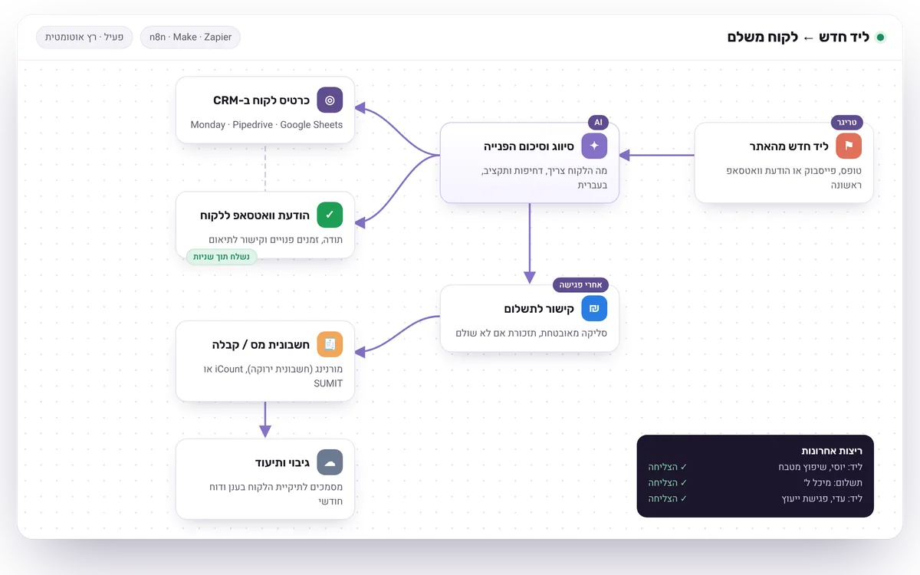920x575 pixels.
Task: Click the gray cloud backup icon
Action: [x=330, y=462]
